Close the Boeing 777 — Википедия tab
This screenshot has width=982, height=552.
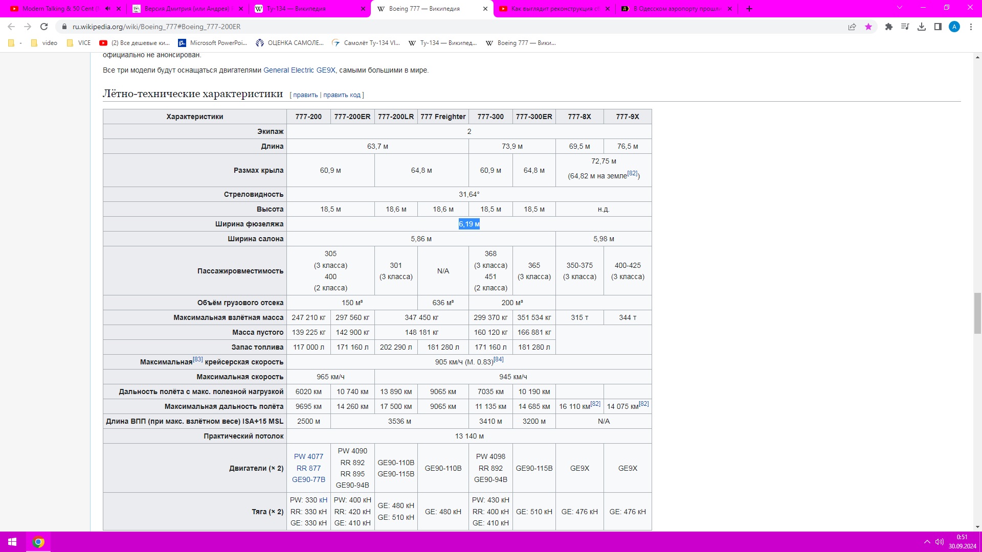(485, 9)
